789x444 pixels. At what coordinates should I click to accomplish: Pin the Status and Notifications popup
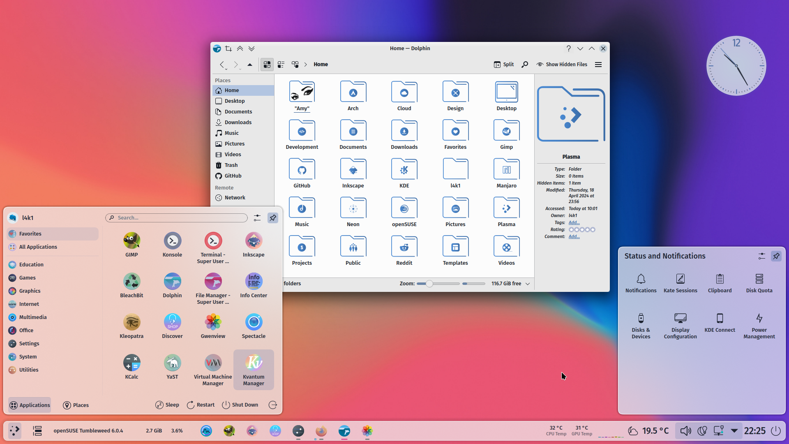(x=776, y=256)
